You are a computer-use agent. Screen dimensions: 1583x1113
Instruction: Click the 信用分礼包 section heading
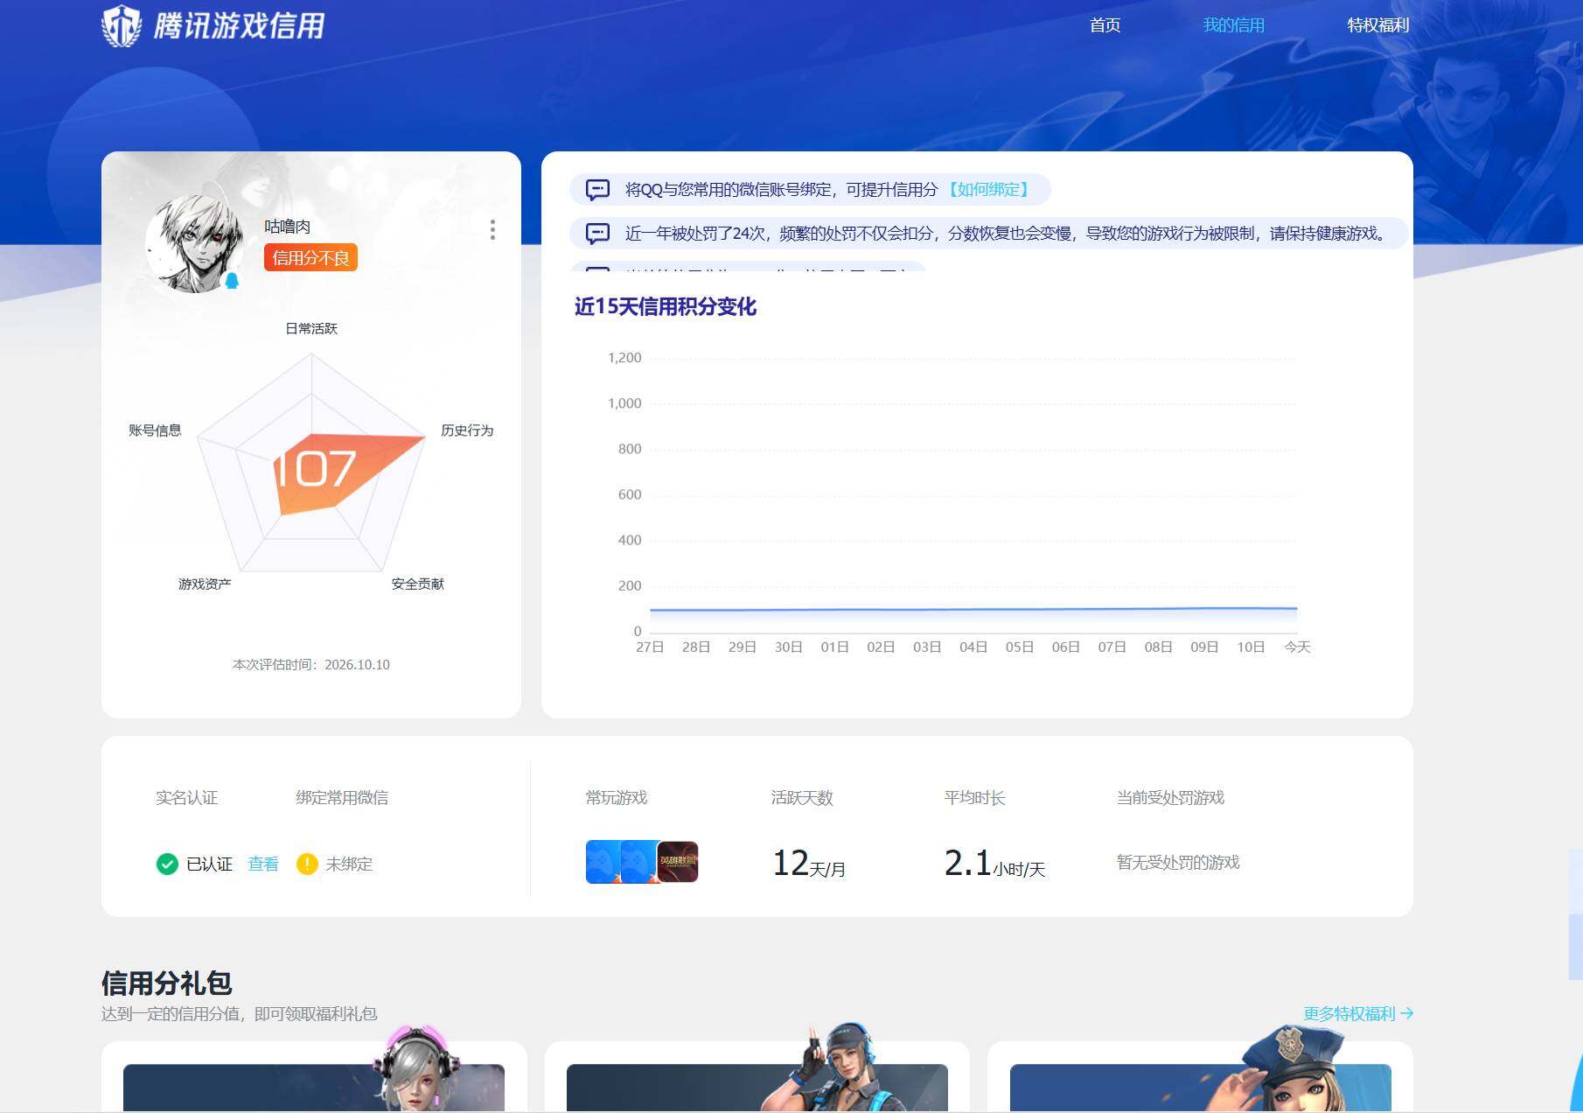point(166,983)
